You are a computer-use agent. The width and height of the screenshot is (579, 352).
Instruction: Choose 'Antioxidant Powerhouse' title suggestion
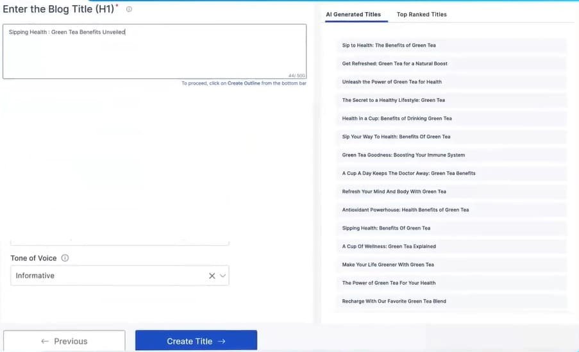pos(405,210)
